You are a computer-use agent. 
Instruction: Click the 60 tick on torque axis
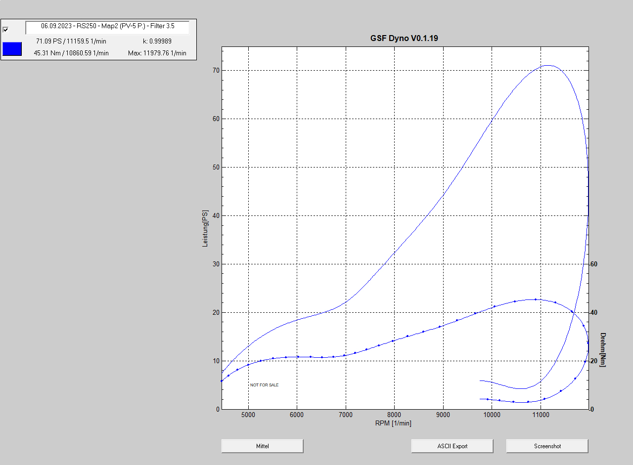pyautogui.click(x=594, y=264)
